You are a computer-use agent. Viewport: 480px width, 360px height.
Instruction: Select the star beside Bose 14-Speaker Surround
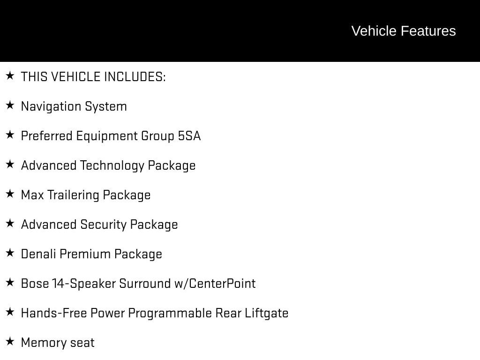click(x=10, y=283)
